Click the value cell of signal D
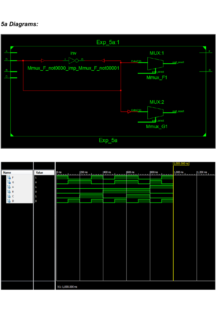The height and width of the screenshot is (317, 216). tap(44, 201)
